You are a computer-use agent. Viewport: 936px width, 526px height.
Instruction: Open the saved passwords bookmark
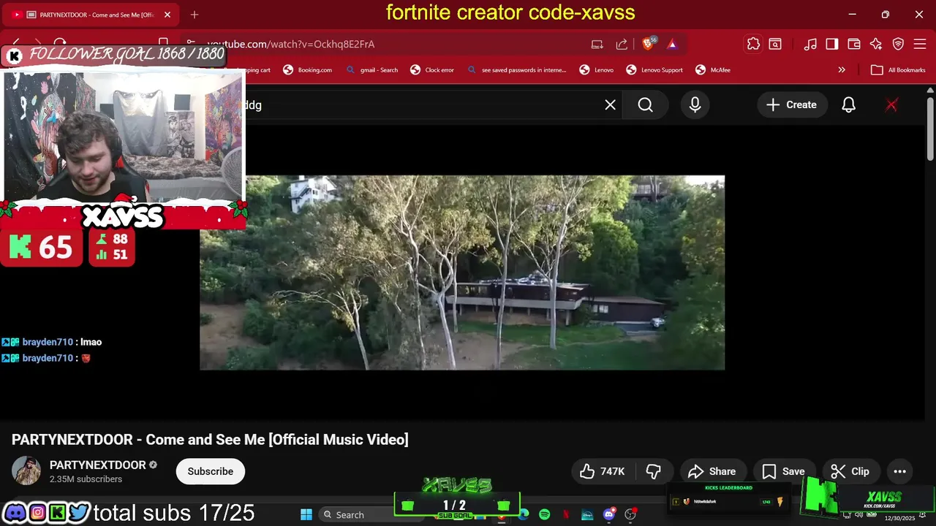(x=516, y=70)
